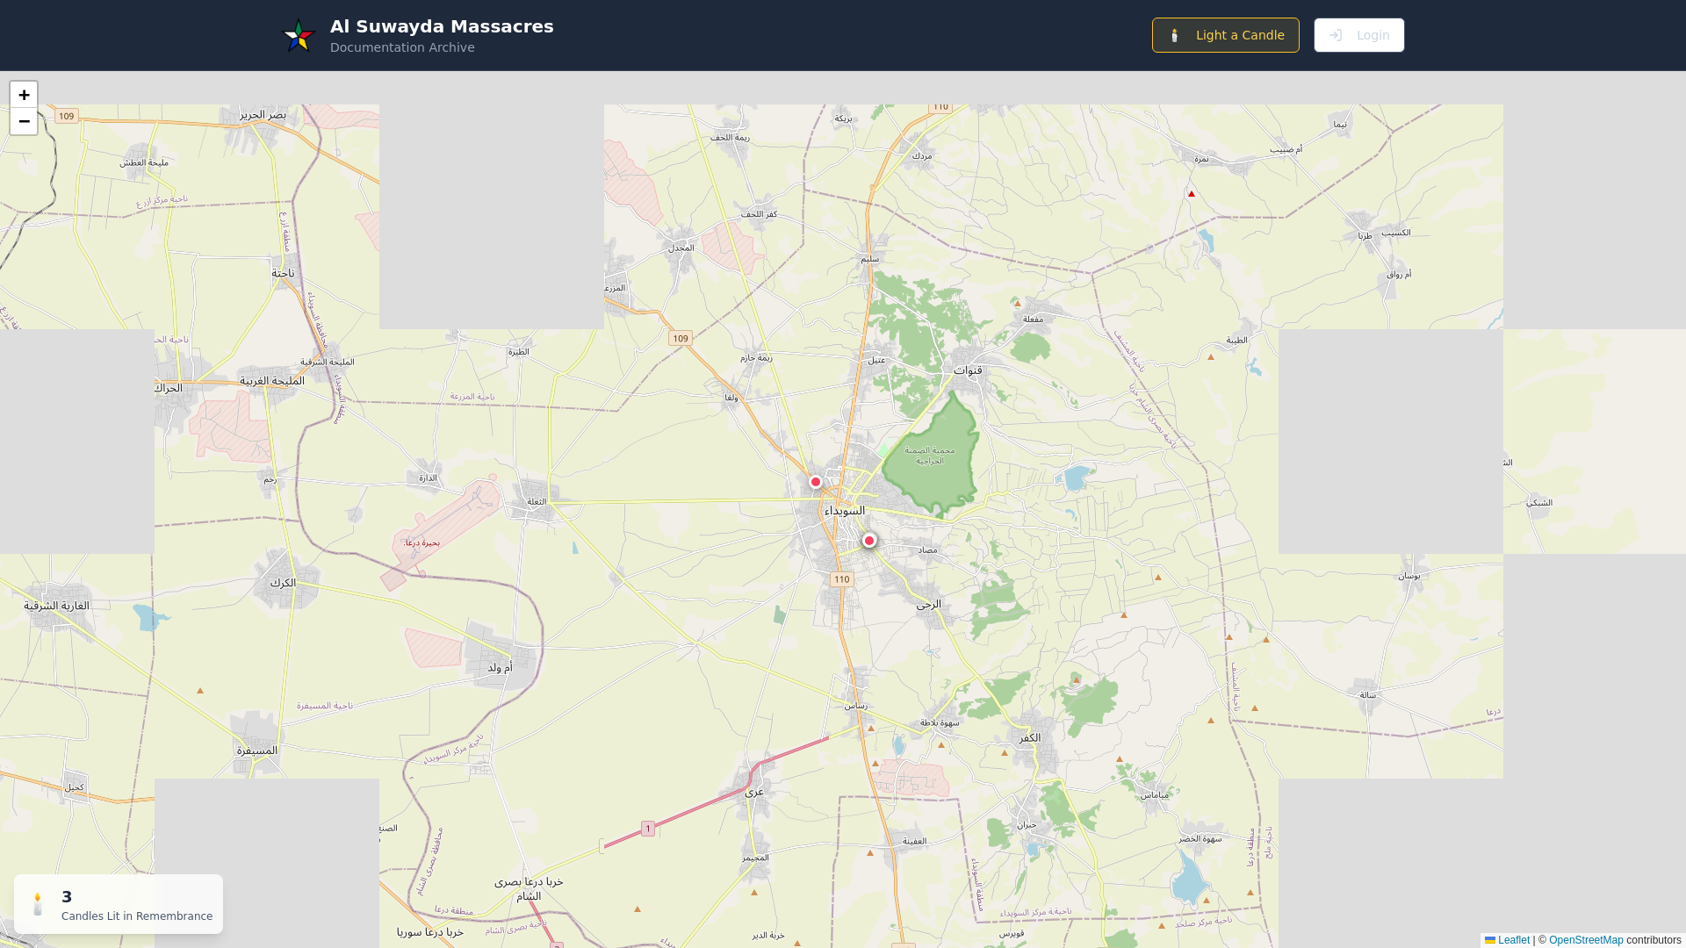1686x948 pixels.
Task: Click the 109 road shield near top left
Action: point(67,116)
